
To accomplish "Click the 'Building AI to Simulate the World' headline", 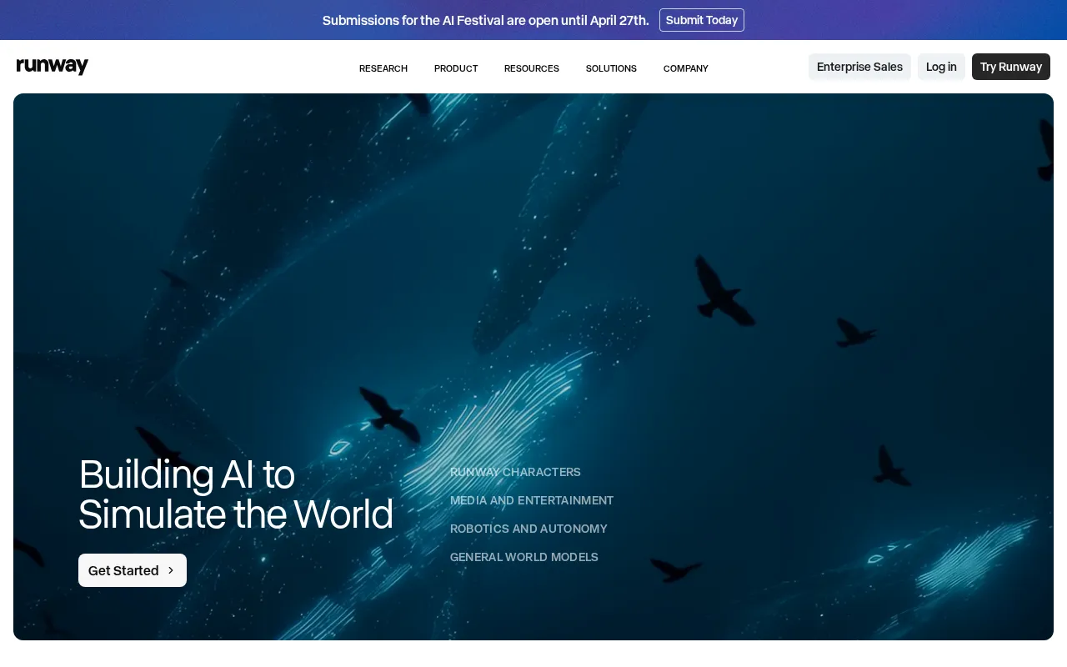I will 236,494.
